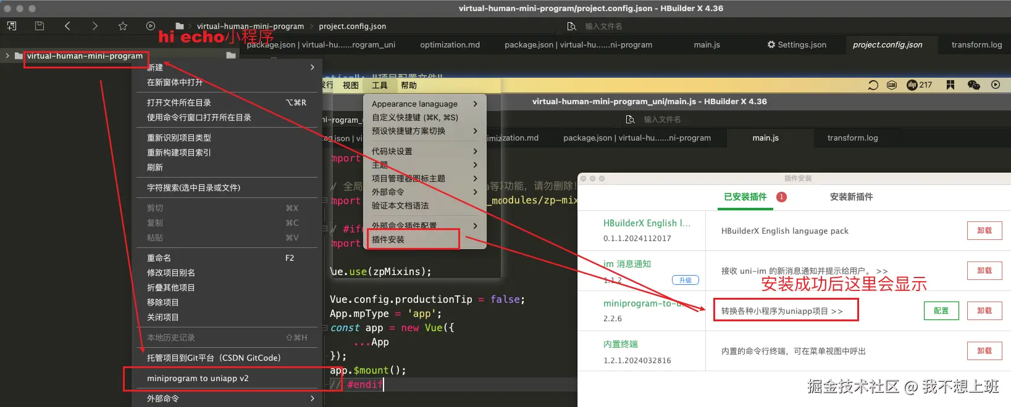This screenshot has height=407, width=1011.
Task: Uninstall the HBuilderX English language pack
Action: (984, 231)
